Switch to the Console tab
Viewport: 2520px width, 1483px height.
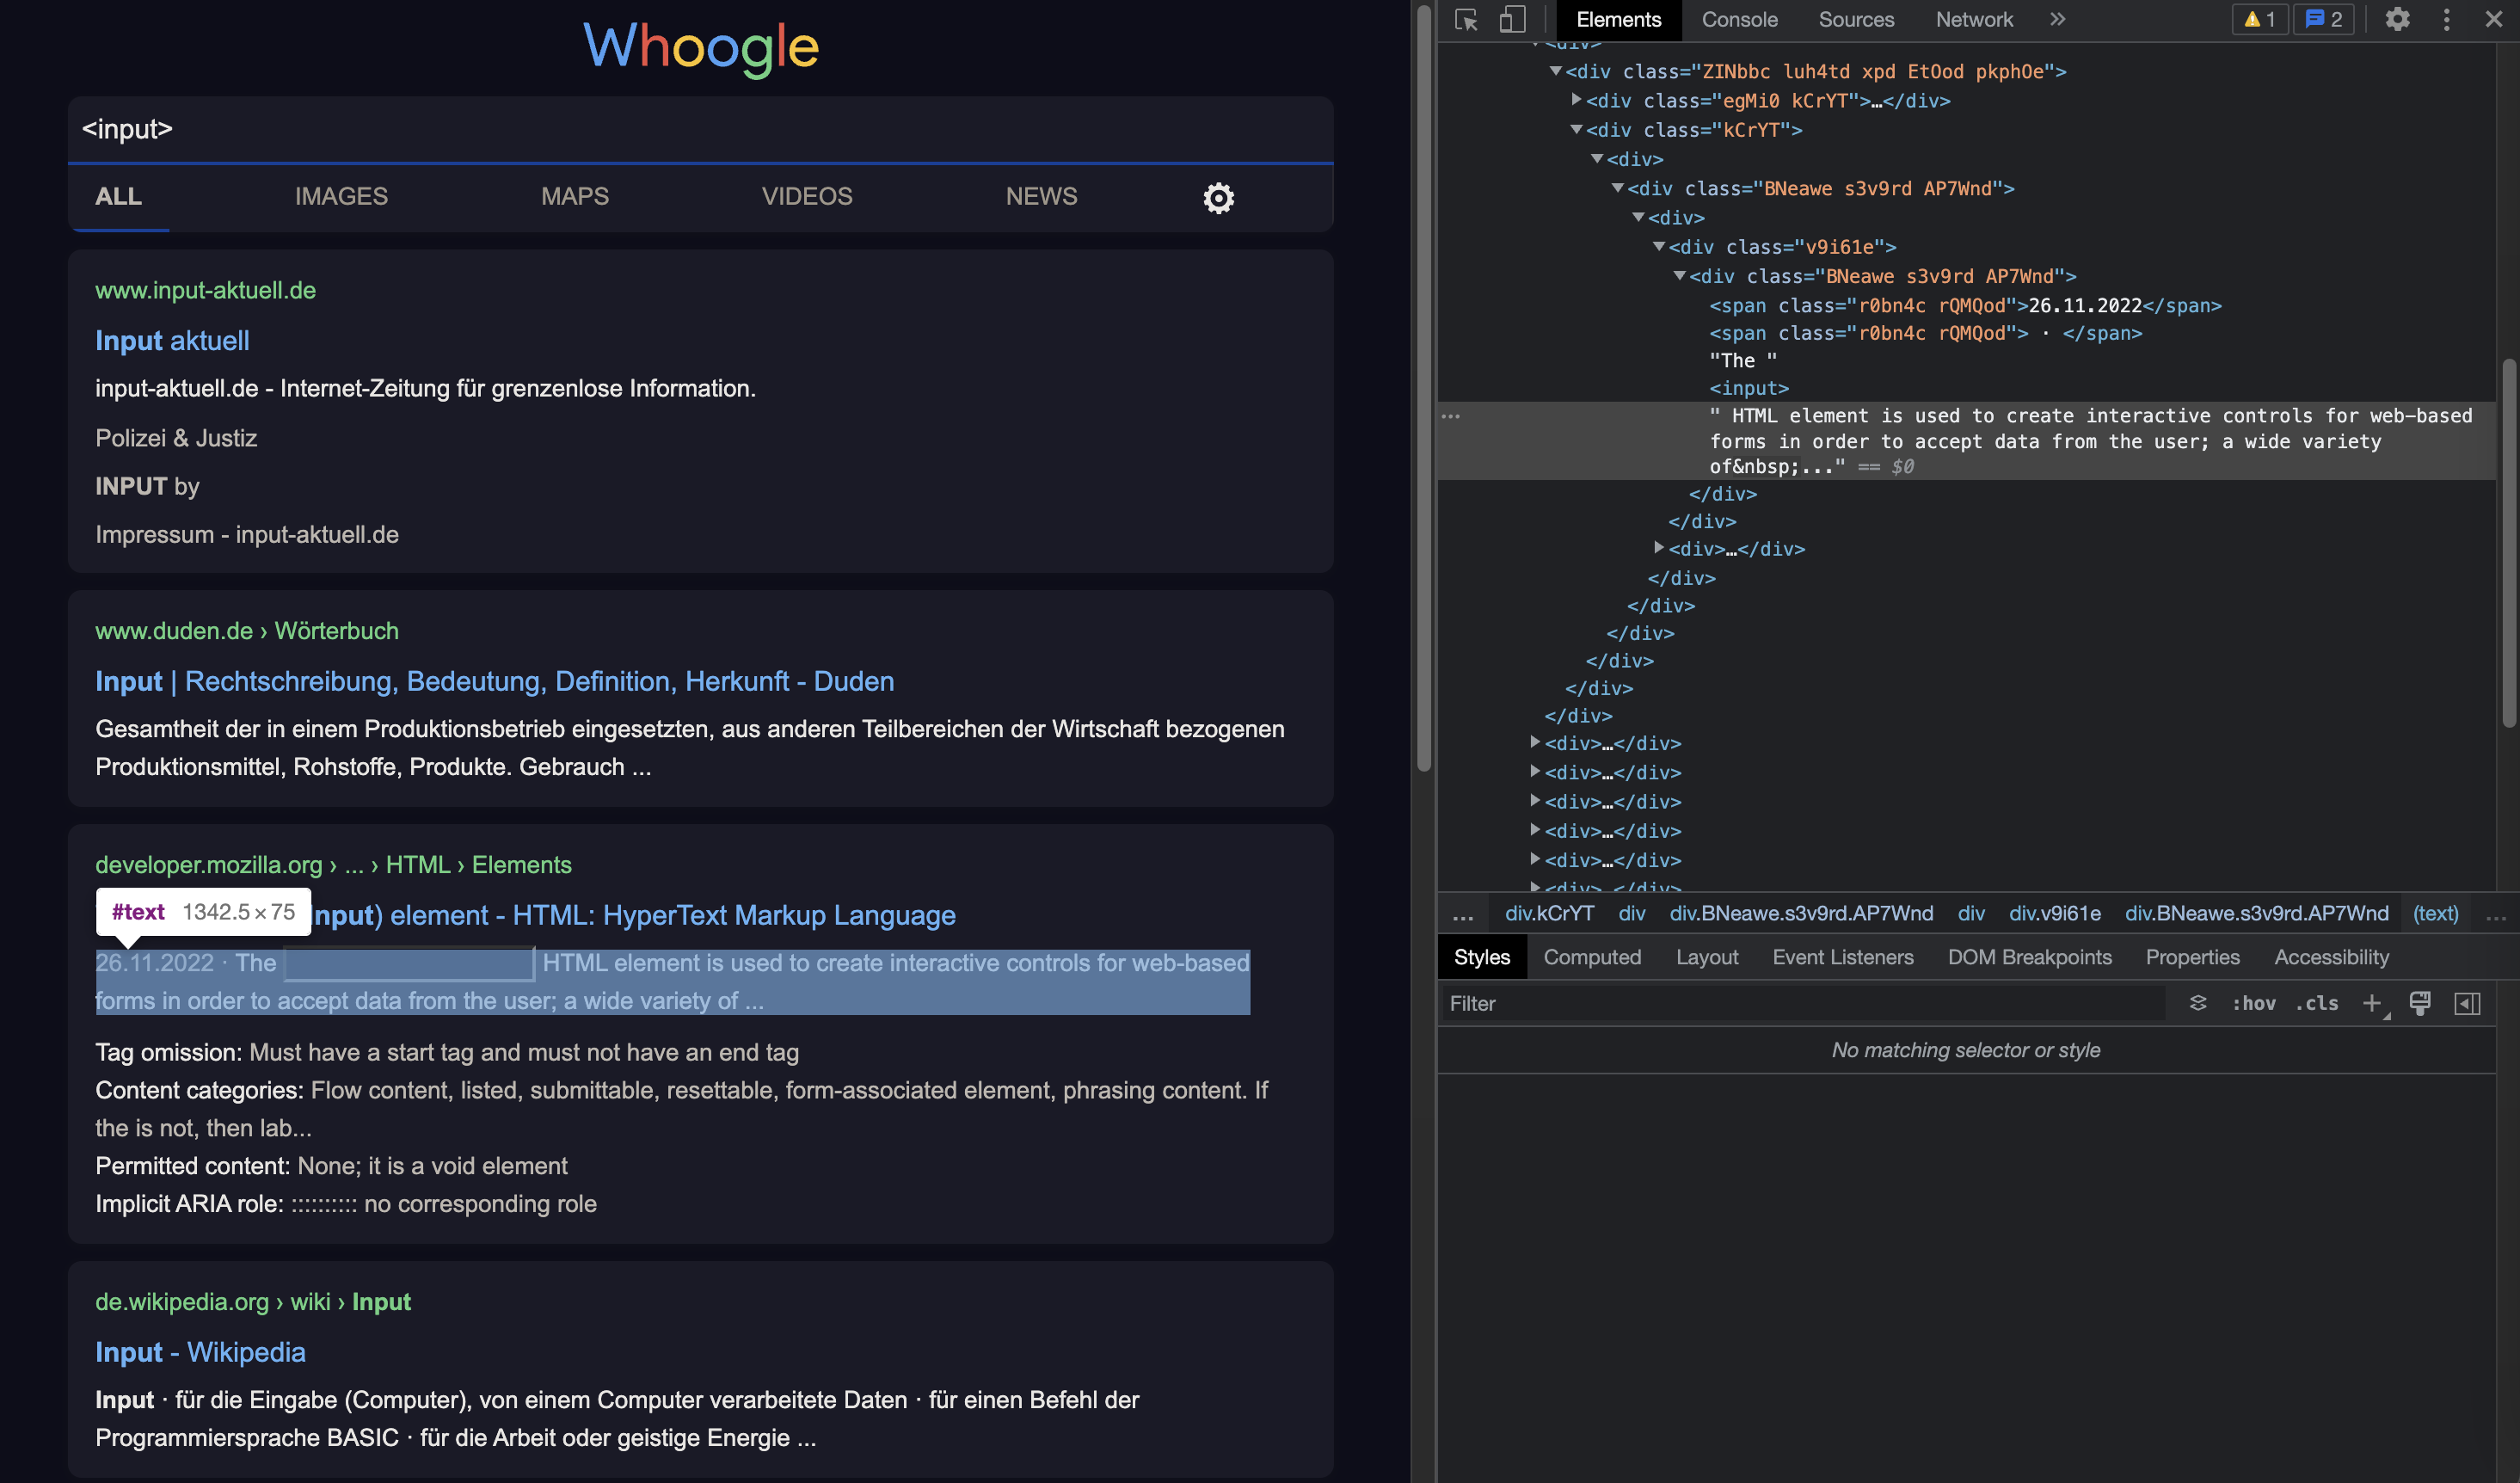point(1739,19)
